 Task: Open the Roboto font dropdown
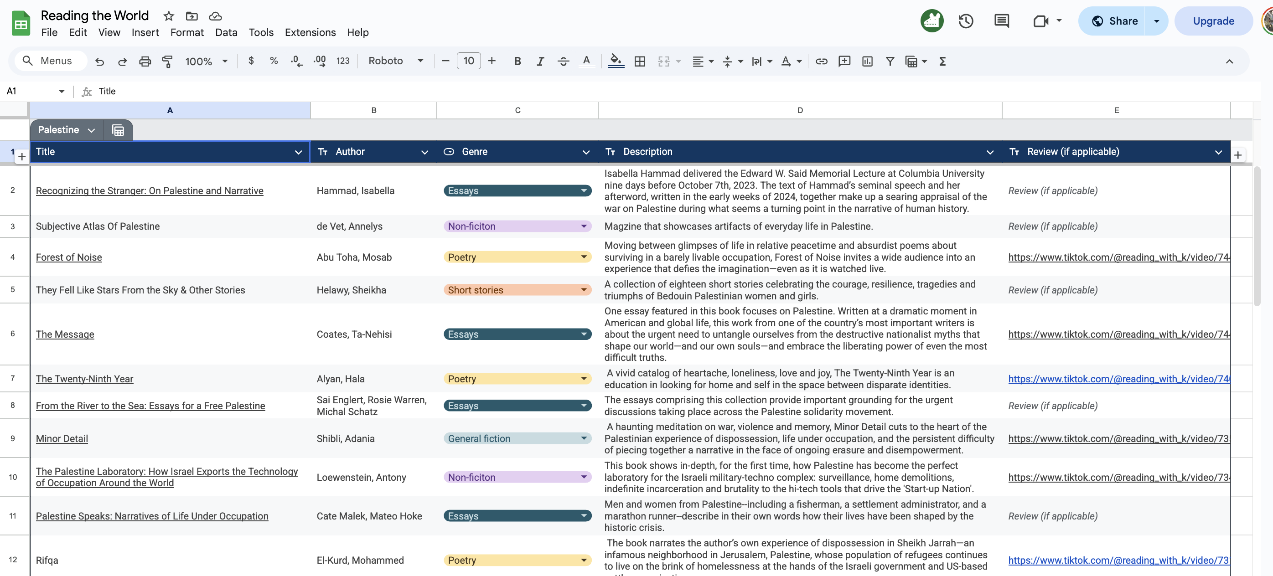396,61
